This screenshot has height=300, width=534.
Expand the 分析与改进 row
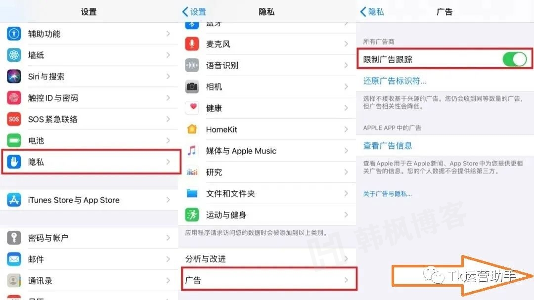(x=267, y=258)
